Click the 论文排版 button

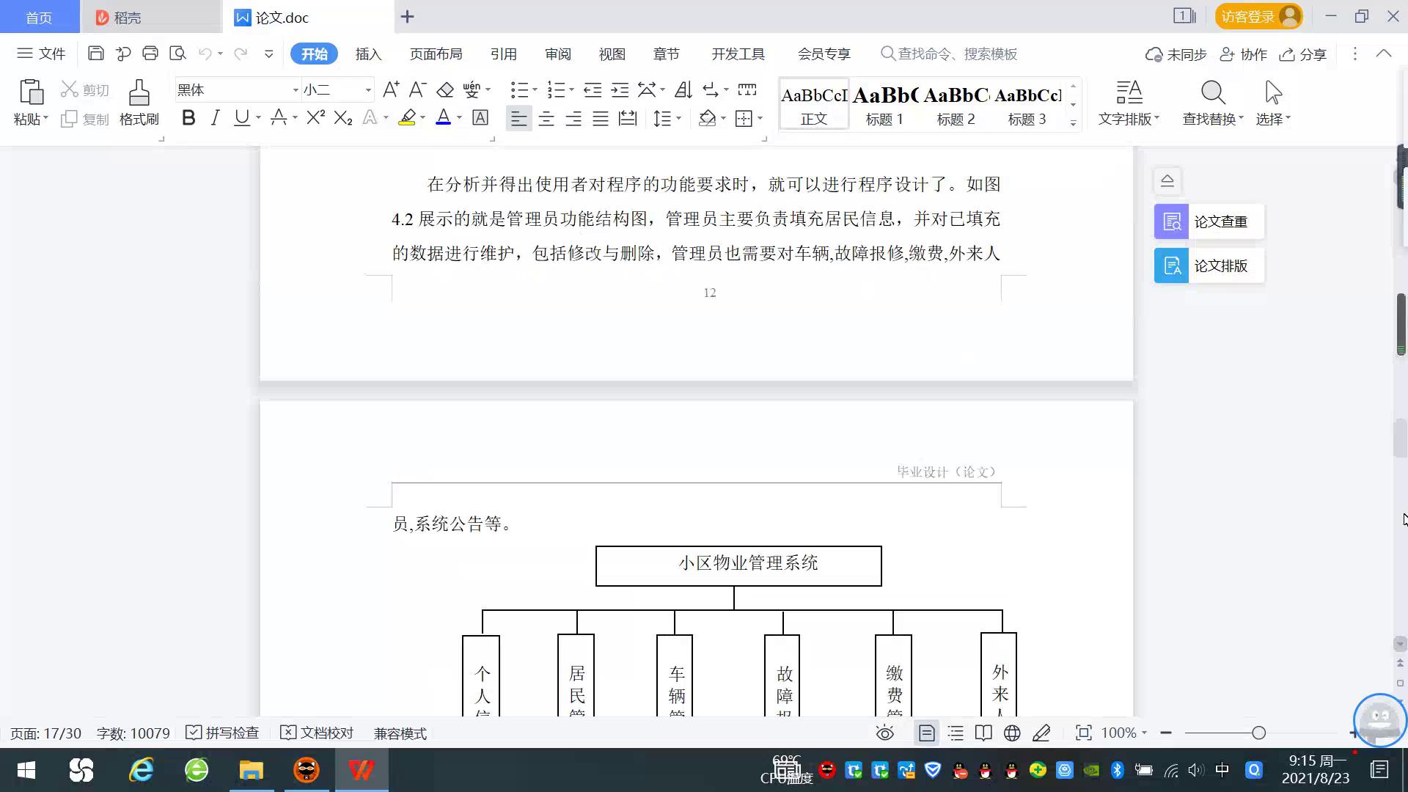(x=1209, y=265)
